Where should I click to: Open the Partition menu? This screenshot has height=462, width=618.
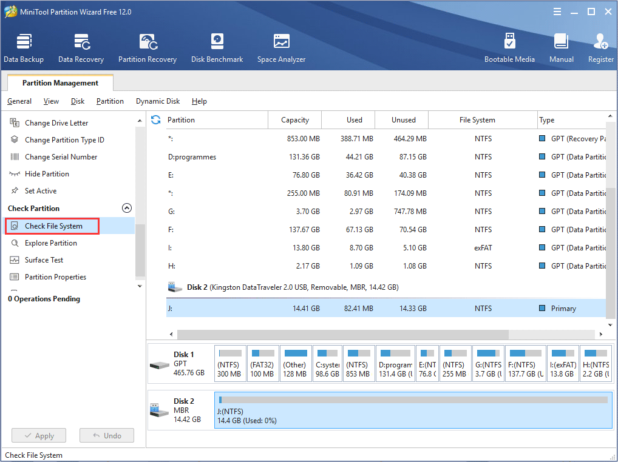110,101
